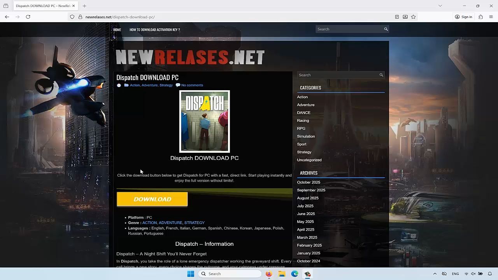The height and width of the screenshot is (280, 498).
Task: Expand the list all tabs dropdown
Action: (x=440, y=6)
